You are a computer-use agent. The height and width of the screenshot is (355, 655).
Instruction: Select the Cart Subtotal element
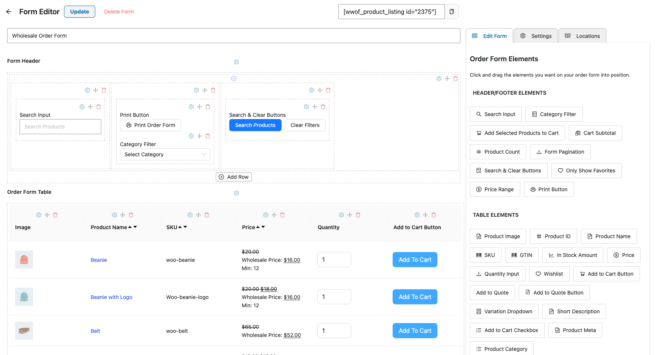[596, 133]
